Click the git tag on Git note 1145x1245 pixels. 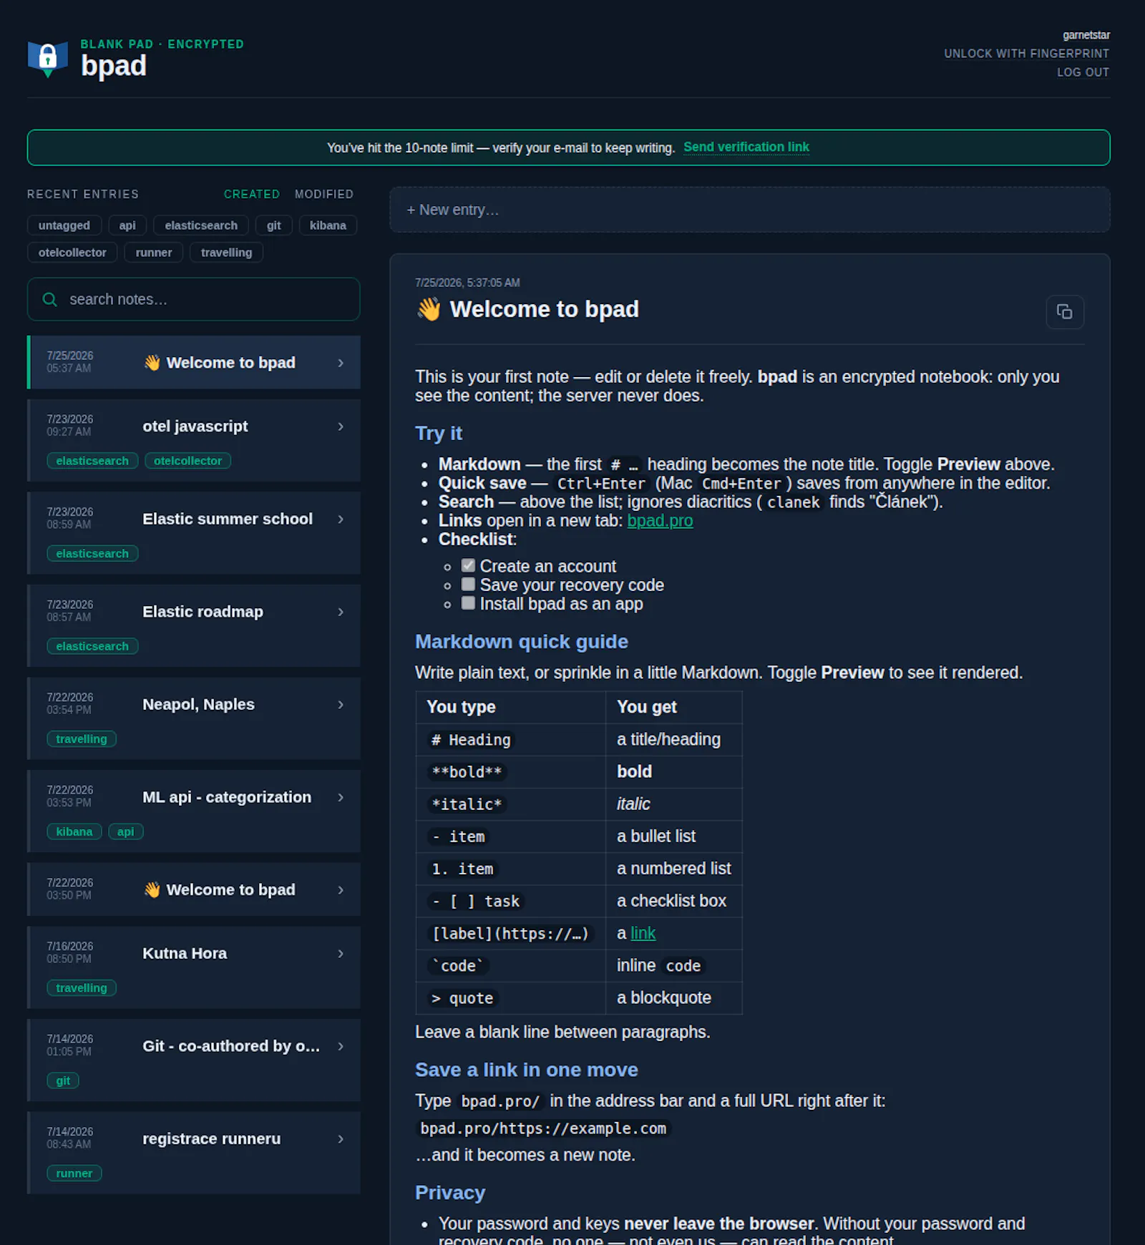click(x=63, y=1080)
